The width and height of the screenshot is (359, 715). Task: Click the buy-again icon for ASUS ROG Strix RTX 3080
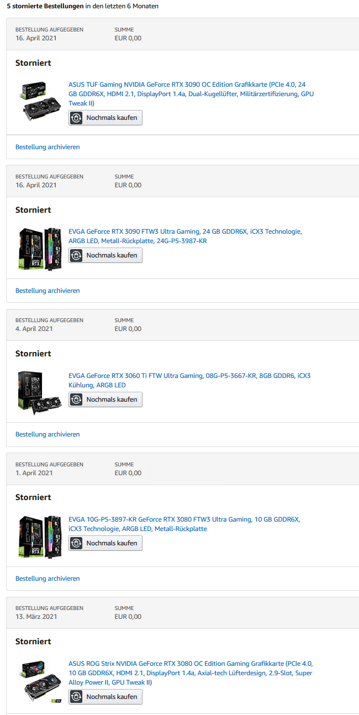coord(76,697)
